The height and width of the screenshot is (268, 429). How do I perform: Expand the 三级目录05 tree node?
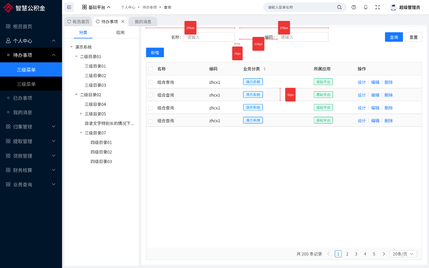pos(81,114)
